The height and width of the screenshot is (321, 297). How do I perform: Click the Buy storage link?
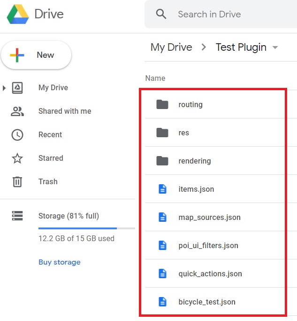tap(59, 262)
